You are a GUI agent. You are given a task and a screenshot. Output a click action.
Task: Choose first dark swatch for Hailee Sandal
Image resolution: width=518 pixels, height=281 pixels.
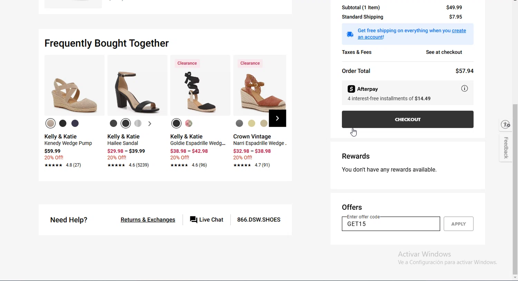(x=113, y=123)
